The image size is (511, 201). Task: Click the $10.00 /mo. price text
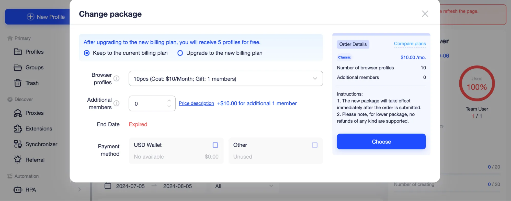pyautogui.click(x=413, y=57)
